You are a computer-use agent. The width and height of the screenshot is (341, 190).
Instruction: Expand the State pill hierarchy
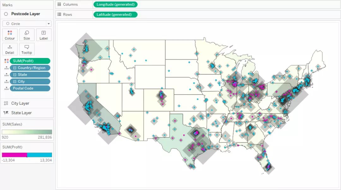pos(15,75)
